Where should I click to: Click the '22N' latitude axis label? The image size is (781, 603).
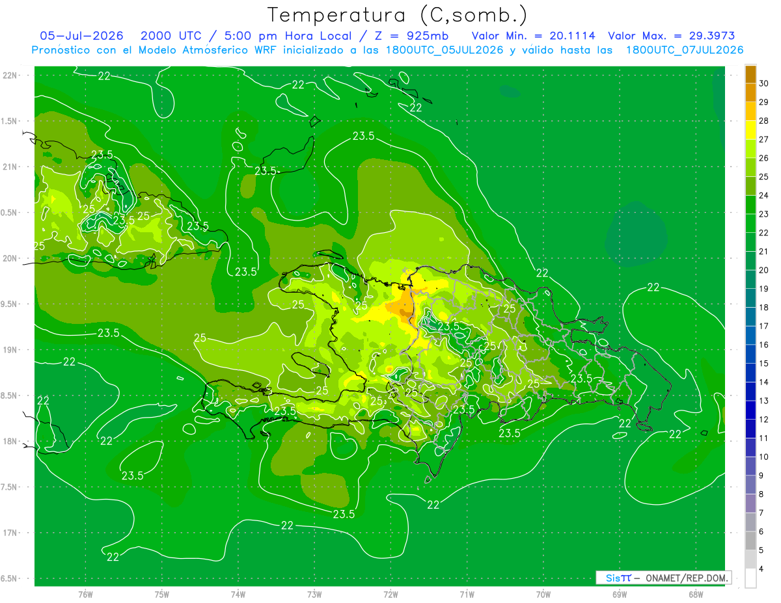[10, 75]
